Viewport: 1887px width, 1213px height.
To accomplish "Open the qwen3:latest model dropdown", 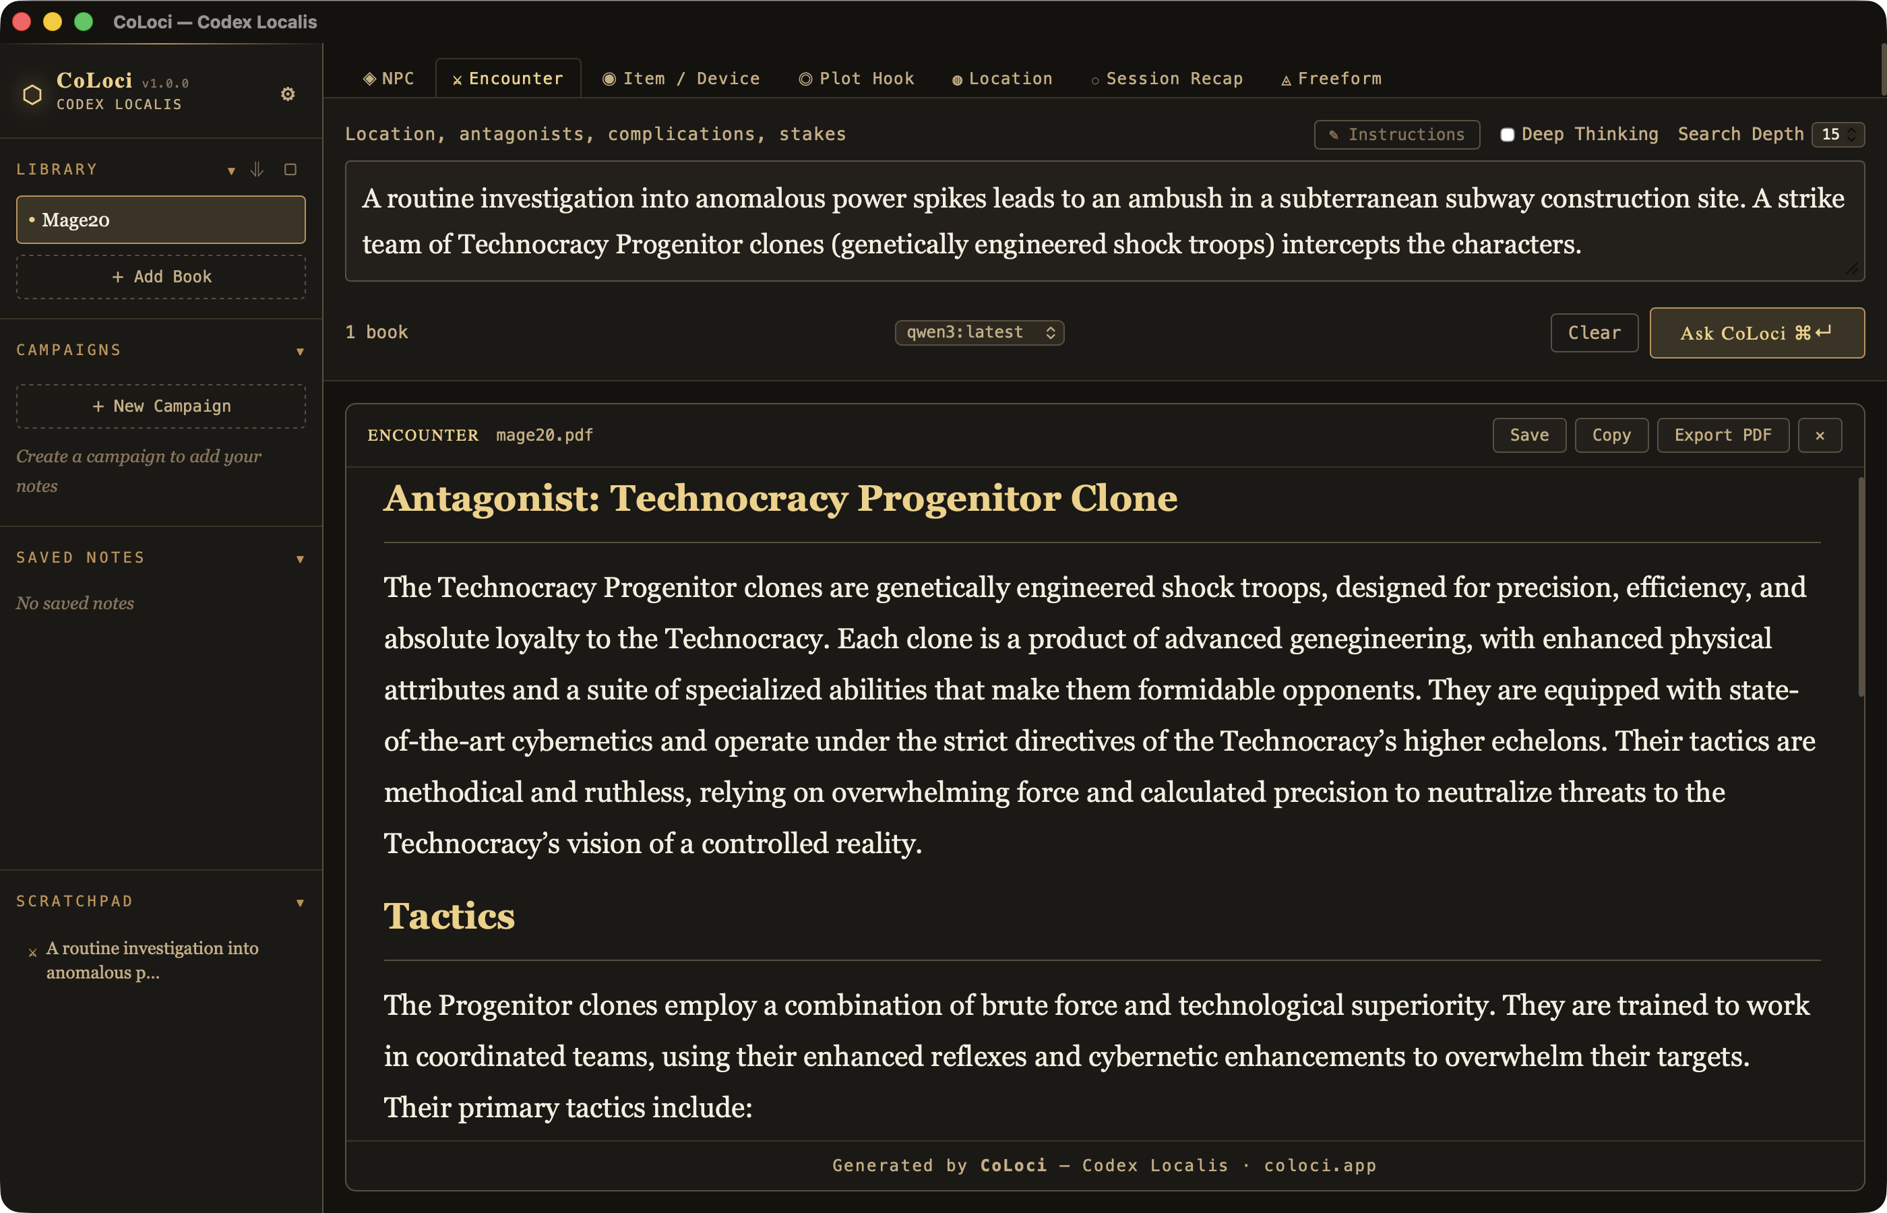I will pos(979,332).
